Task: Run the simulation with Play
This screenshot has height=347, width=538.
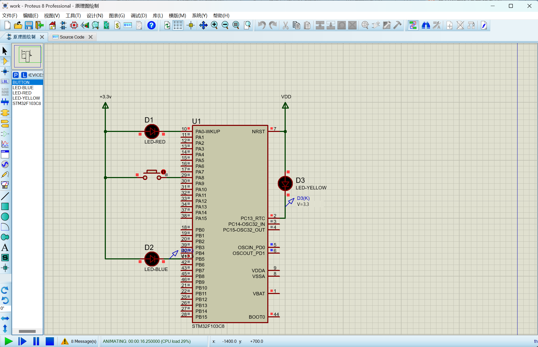Action: (x=9, y=341)
